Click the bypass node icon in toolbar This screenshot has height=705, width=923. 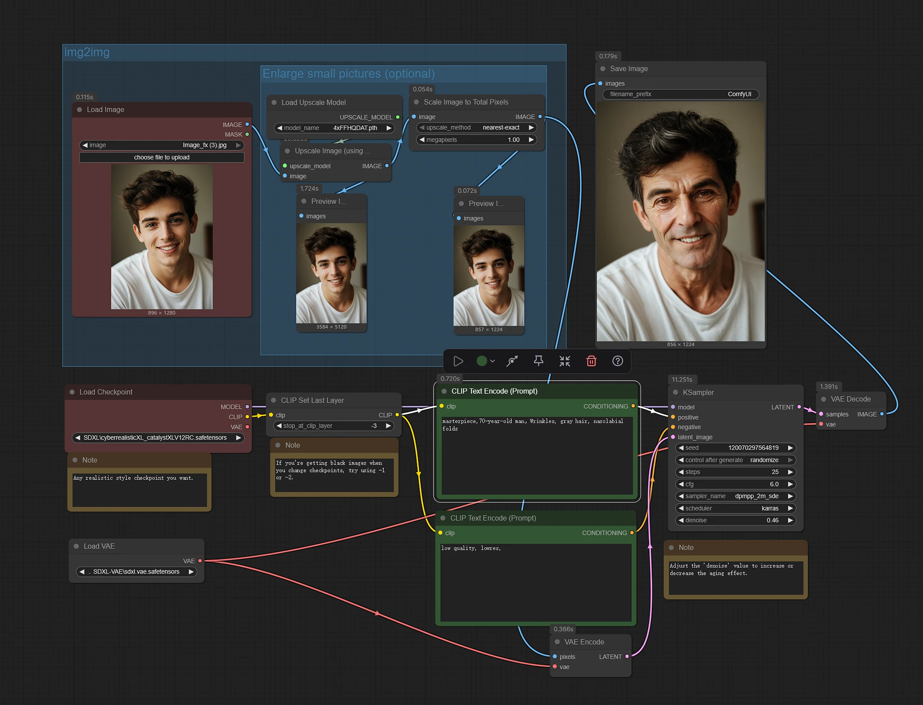[x=512, y=361]
